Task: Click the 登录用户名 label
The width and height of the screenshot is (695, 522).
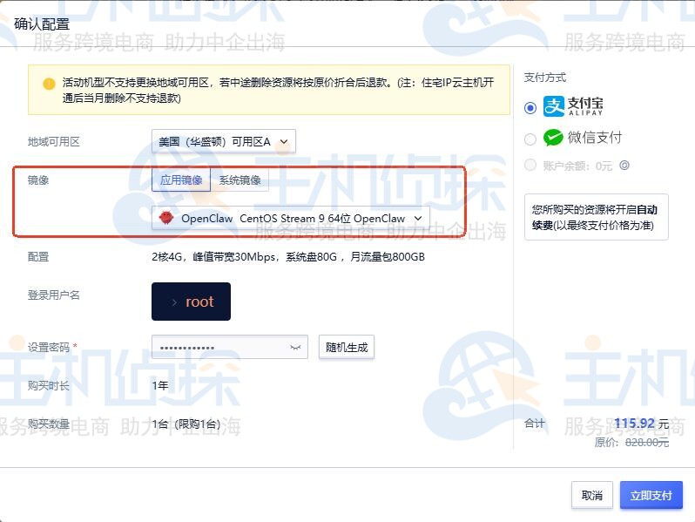Action: (54, 295)
